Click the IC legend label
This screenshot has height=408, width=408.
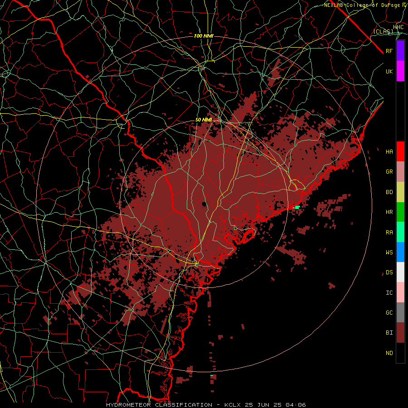point(389,293)
